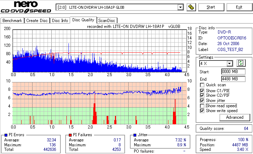Click Jitter average 7.32 %
The image size is (253, 154).
coord(181,140)
